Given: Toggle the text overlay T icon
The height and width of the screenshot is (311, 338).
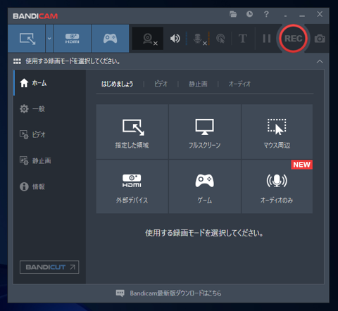Looking at the screenshot, I should (243, 39).
